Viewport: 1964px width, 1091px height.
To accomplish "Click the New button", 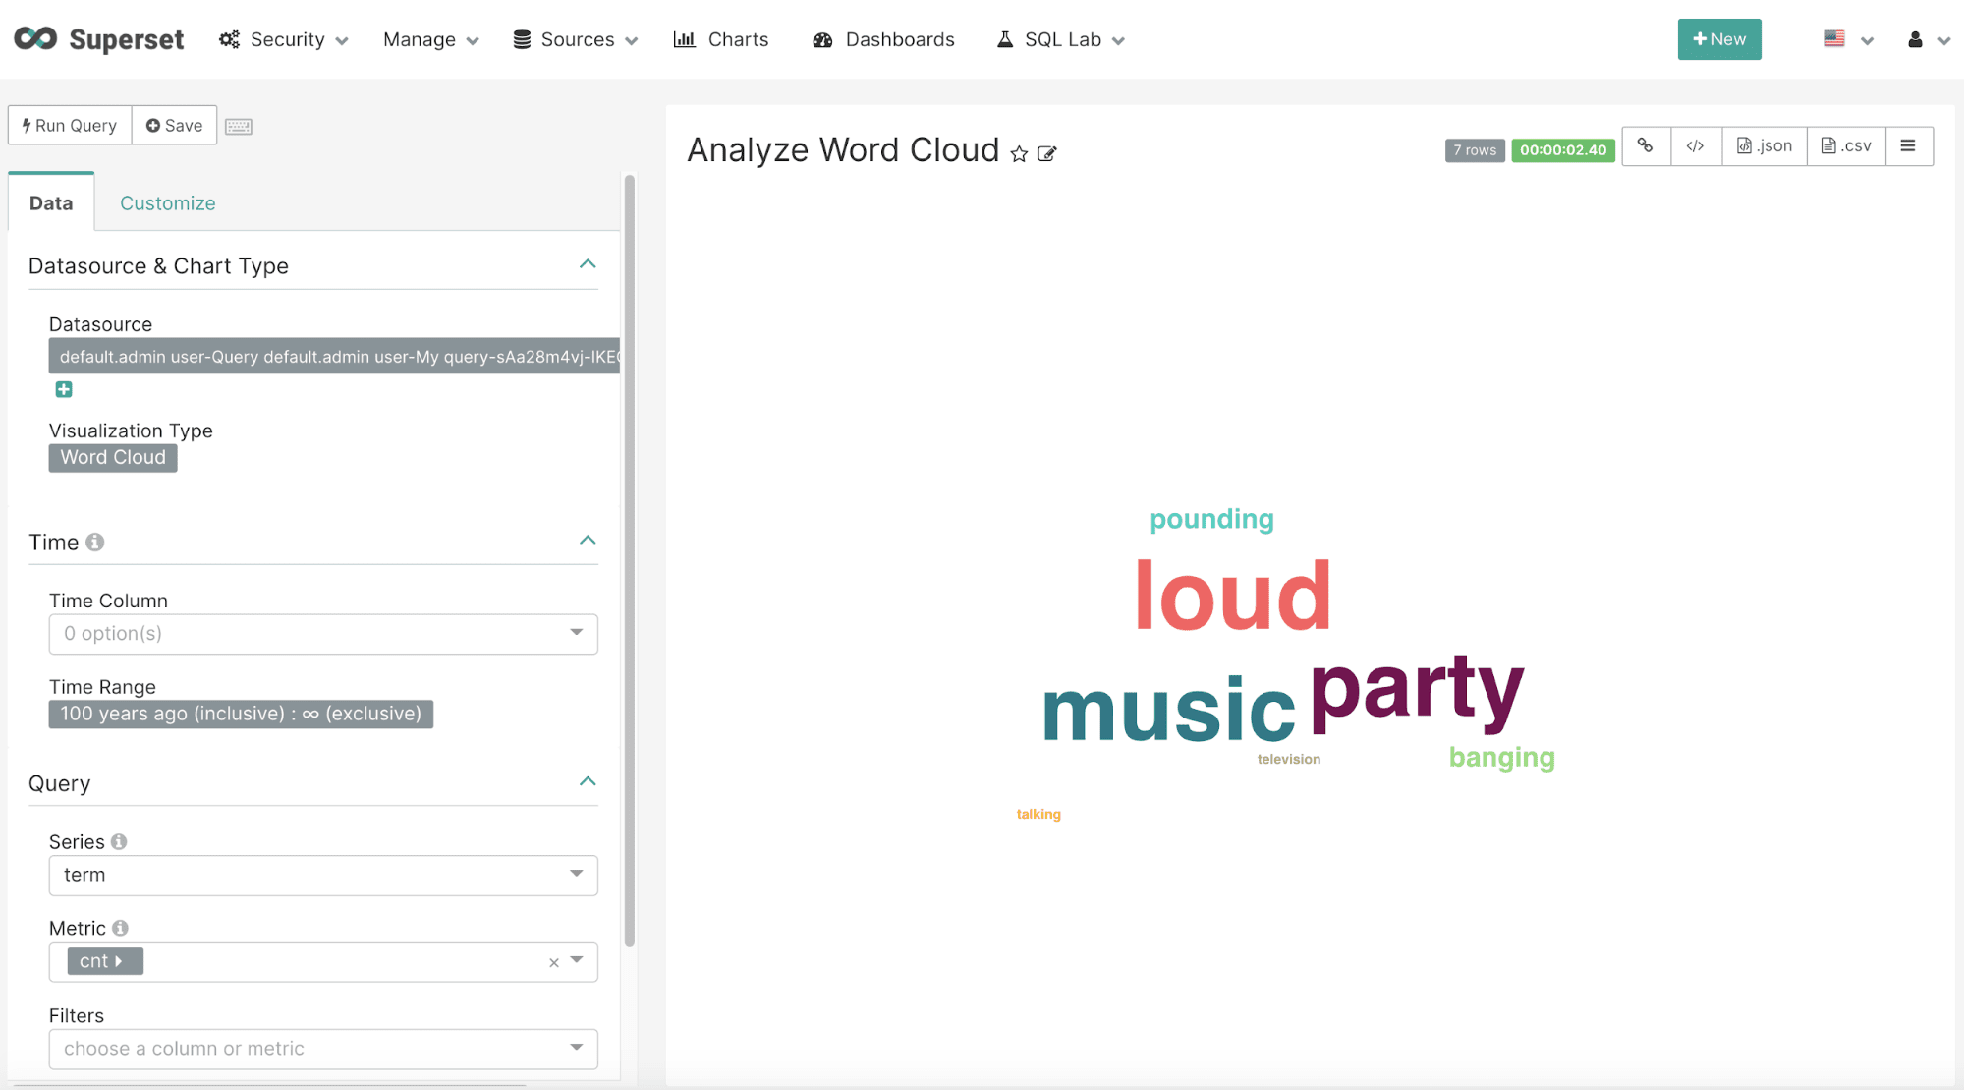I will coord(1718,39).
